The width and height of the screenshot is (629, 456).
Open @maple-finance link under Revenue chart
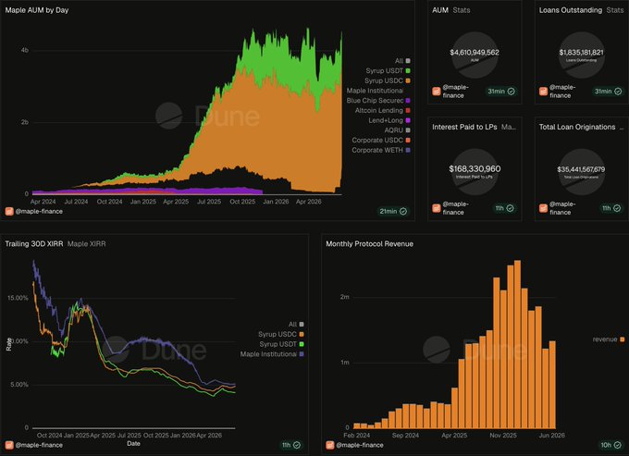tap(360, 445)
